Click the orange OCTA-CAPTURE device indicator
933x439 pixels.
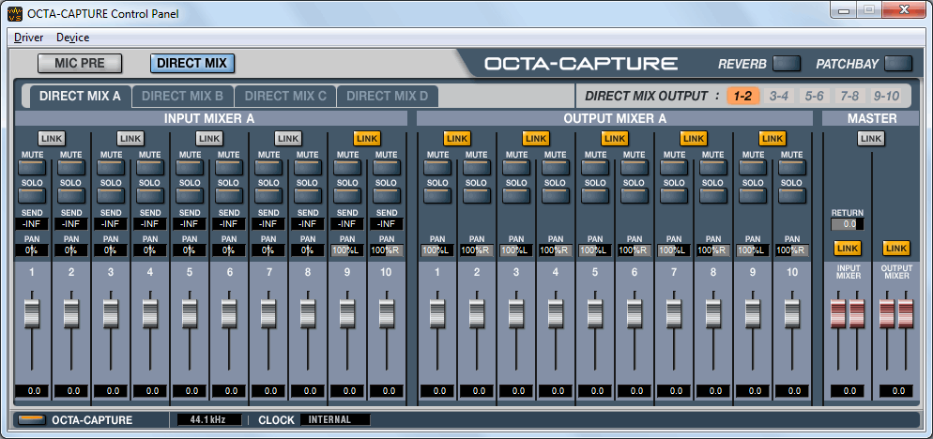[x=32, y=419]
